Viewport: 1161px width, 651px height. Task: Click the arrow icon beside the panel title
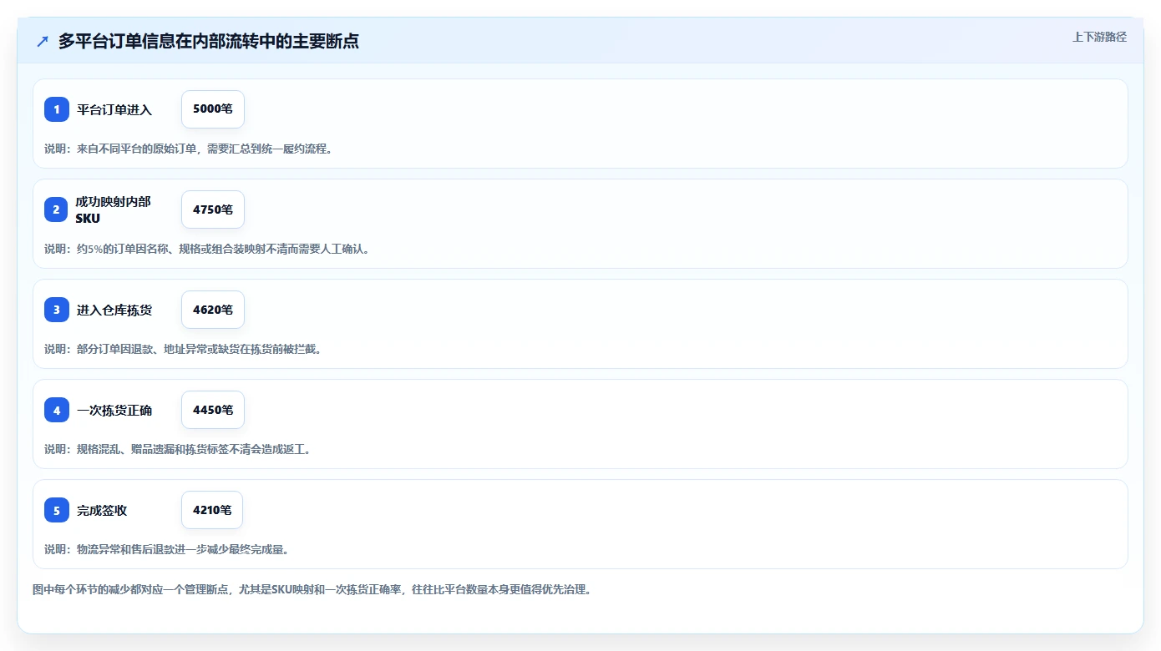pos(43,41)
